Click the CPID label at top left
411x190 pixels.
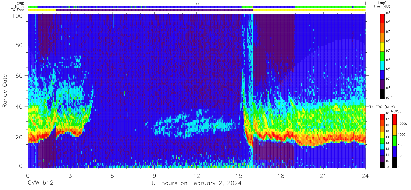pos(20,3)
